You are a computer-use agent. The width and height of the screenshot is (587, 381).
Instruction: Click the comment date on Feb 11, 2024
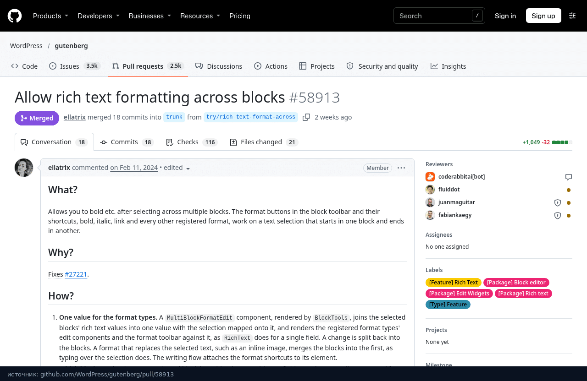pyautogui.click(x=134, y=168)
